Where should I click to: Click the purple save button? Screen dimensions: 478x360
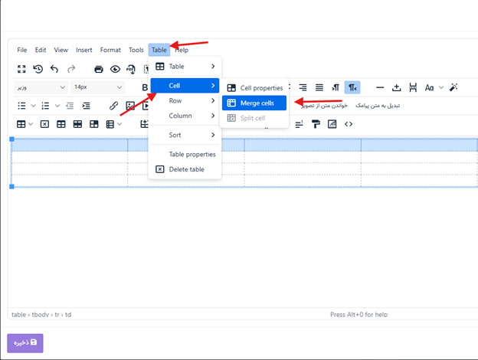click(25, 342)
